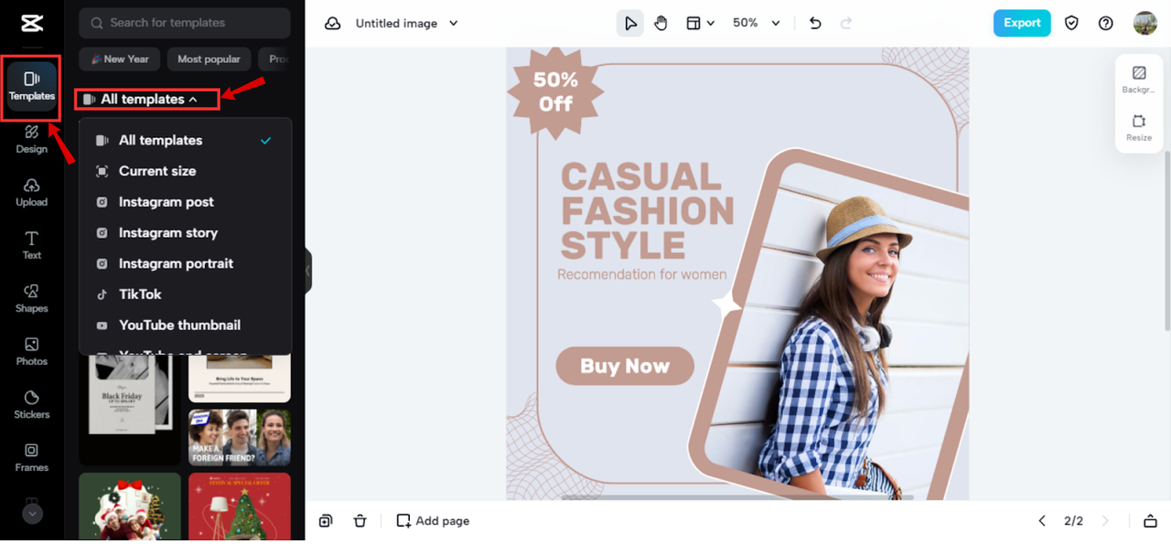1171x544 pixels.
Task: Open the layout view dropdown
Action: click(701, 24)
